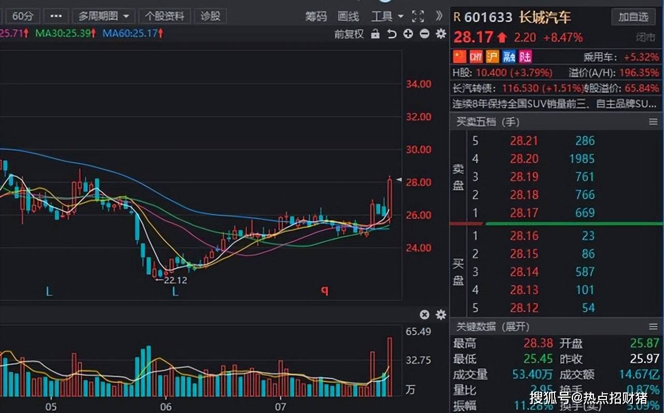Click the lock icon beside 前复权
Image resolution: width=664 pixels, height=413 pixels.
376,34
